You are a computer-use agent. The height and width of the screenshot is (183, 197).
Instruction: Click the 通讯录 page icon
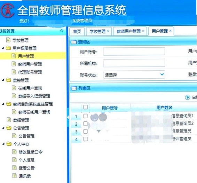15,176
